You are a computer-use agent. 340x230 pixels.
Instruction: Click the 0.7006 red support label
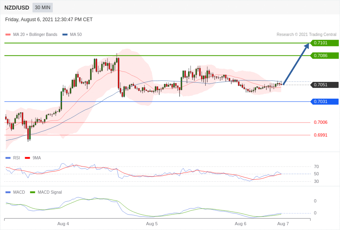pos(320,122)
